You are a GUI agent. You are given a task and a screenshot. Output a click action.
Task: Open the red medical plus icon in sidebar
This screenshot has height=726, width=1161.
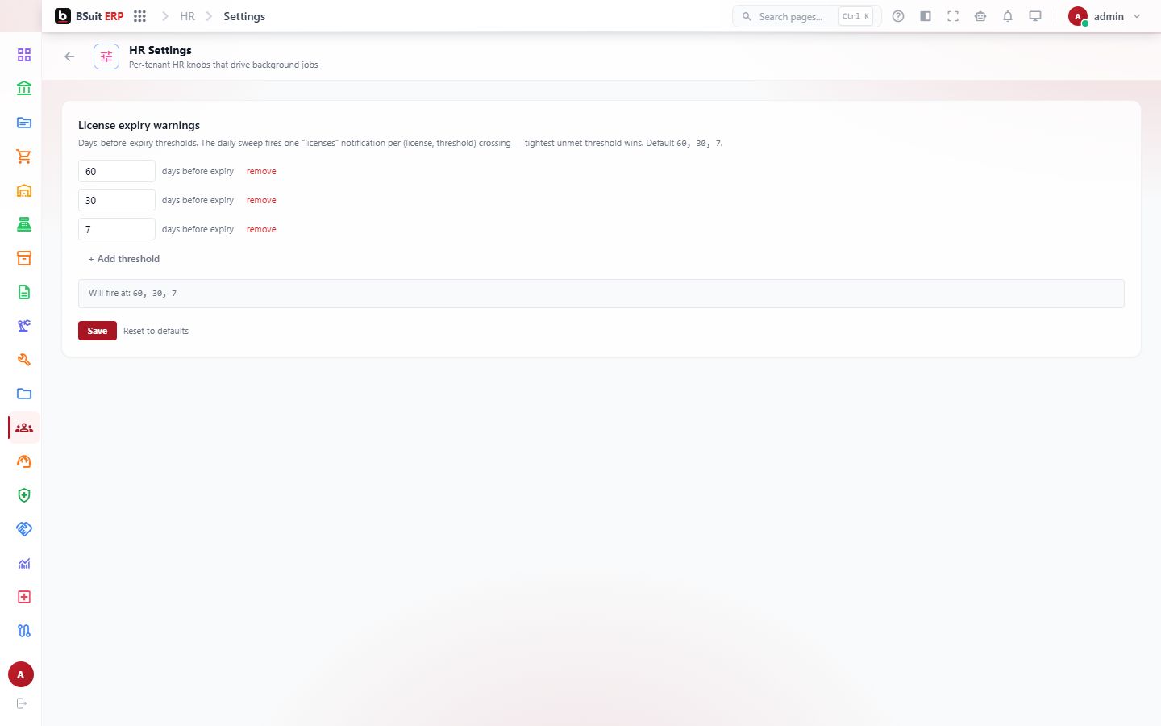pyautogui.click(x=24, y=597)
